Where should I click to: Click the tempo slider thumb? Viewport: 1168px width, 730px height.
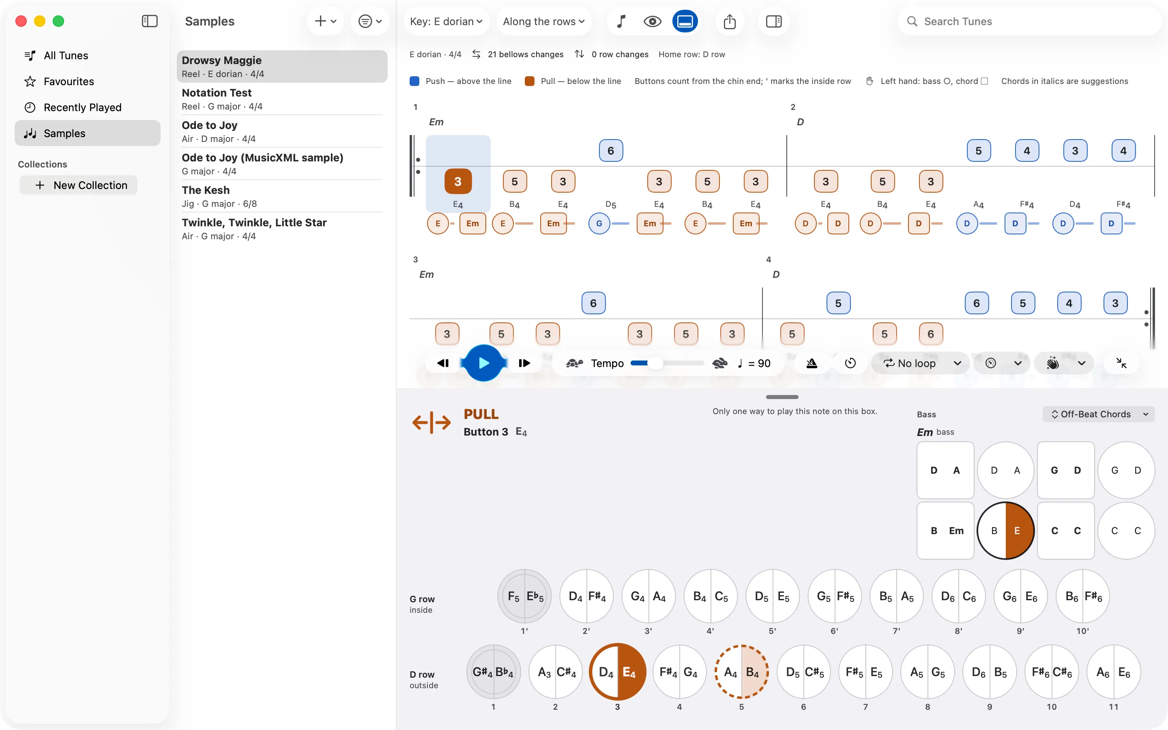655,363
